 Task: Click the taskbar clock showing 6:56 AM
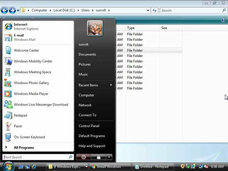point(217,166)
